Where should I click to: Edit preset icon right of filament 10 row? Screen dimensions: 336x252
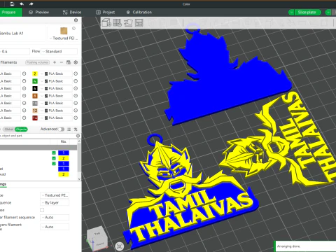coord(76,103)
